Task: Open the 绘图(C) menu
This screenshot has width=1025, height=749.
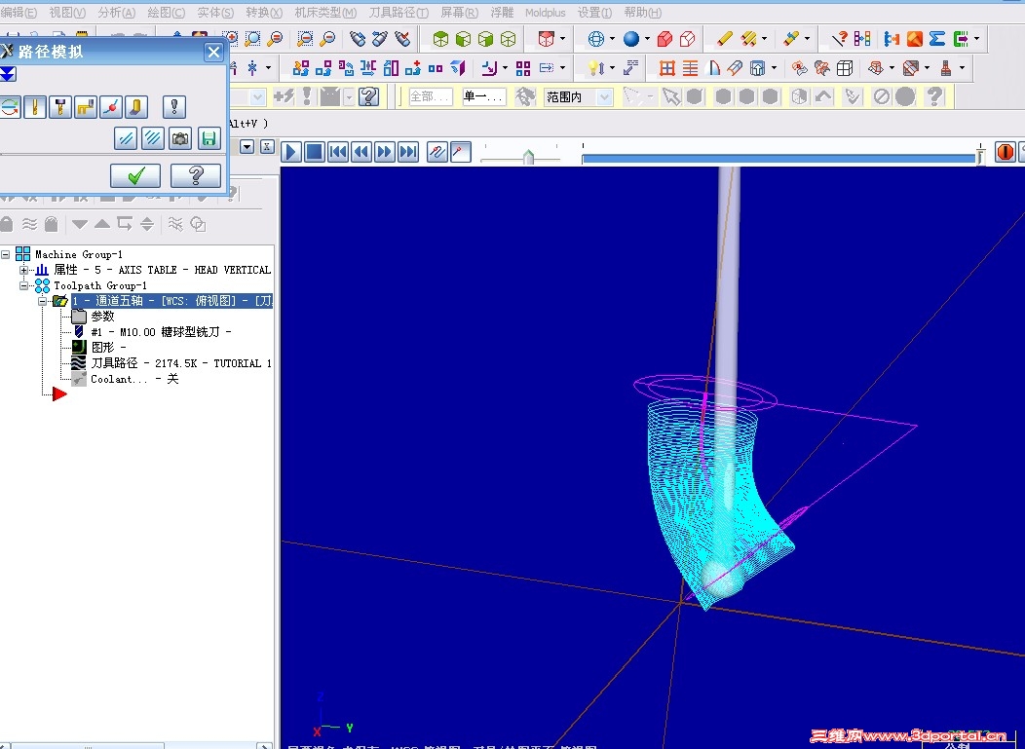Action: 166,13
